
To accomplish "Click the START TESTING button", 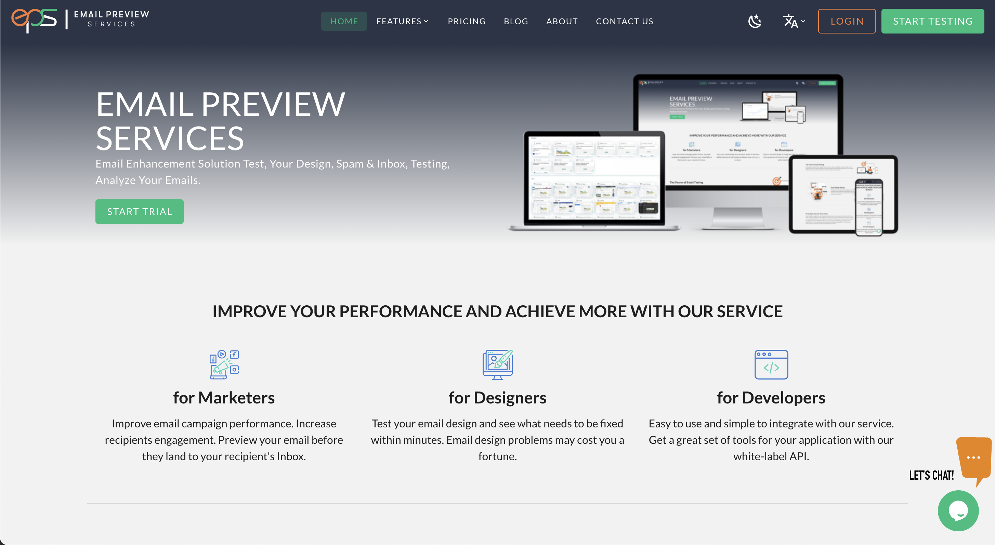I will (x=933, y=21).
